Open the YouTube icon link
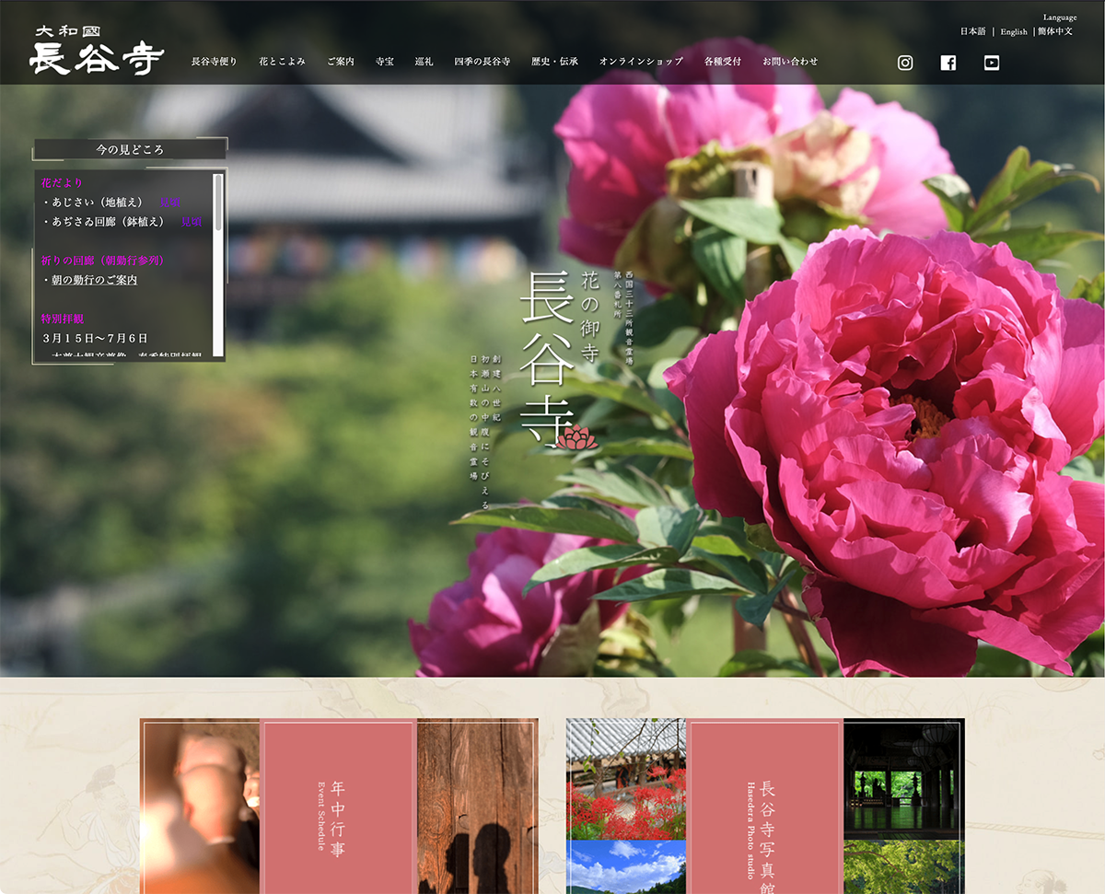 pyautogui.click(x=991, y=63)
